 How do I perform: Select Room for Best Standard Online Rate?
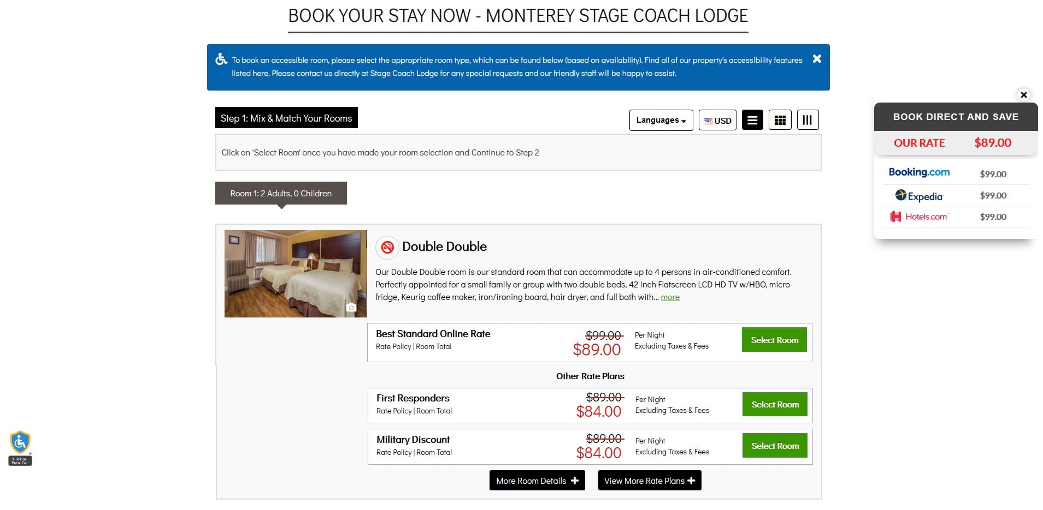click(774, 340)
